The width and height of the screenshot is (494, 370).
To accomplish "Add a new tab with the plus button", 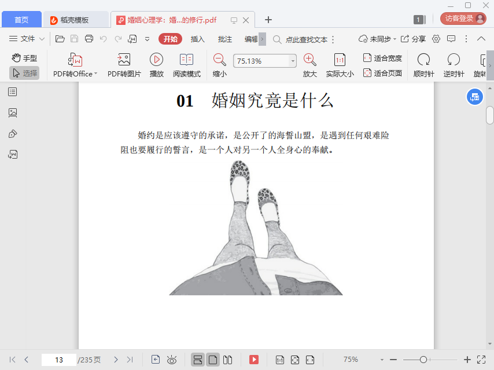I will [x=268, y=20].
